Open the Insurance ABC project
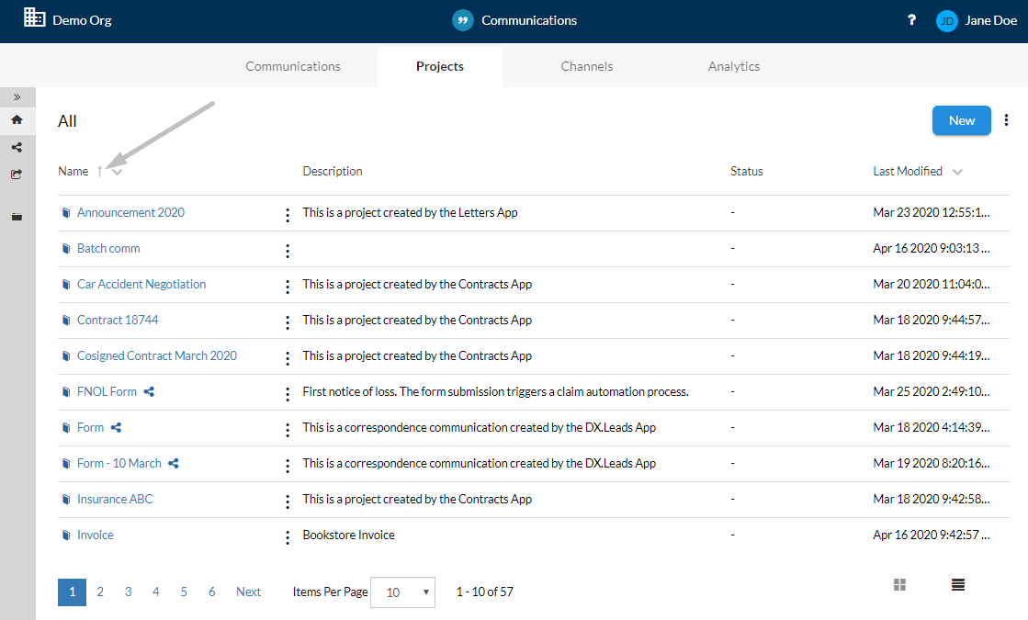Screen dimensions: 1028x620 pos(115,499)
